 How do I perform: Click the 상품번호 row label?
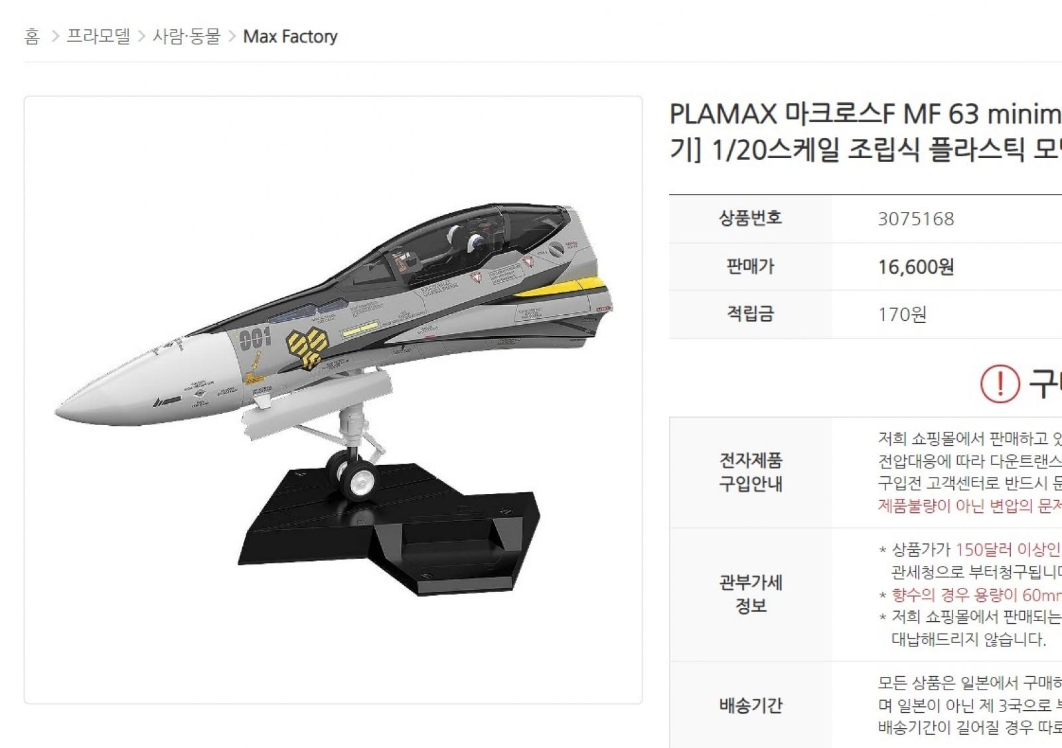tap(750, 219)
